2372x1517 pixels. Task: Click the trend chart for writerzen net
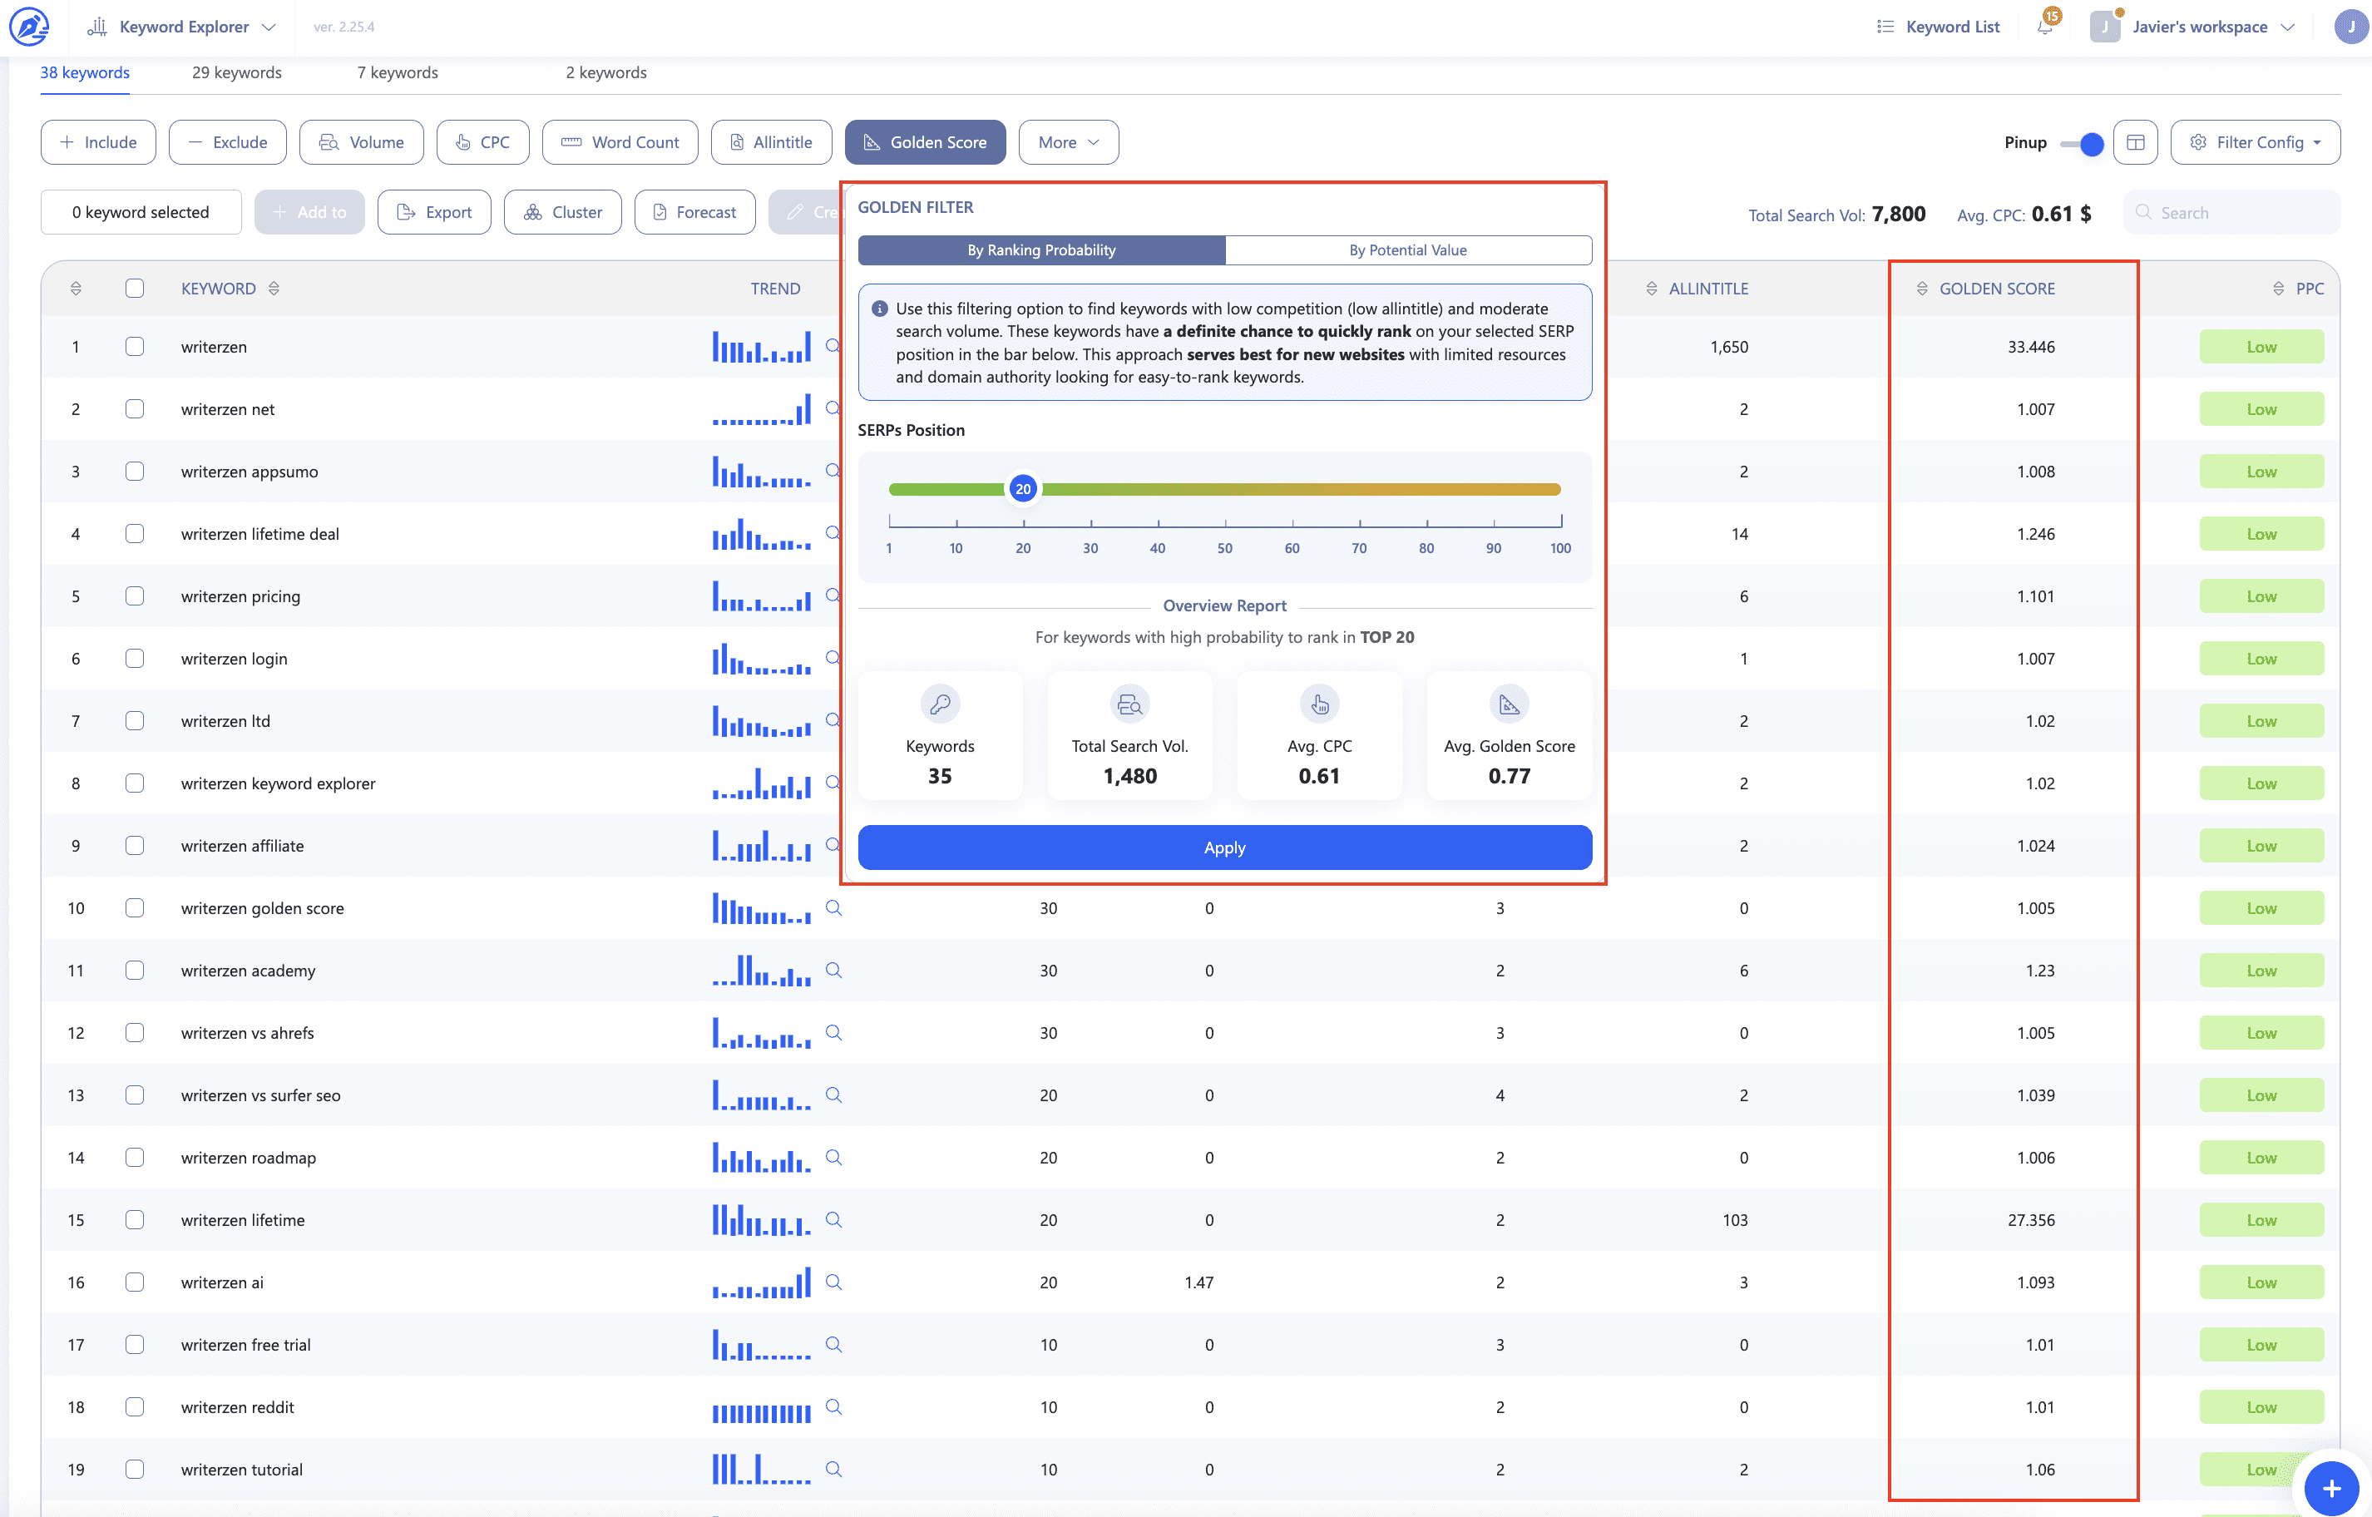(762, 409)
